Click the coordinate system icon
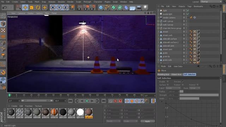The image size is (226, 127). (x=72, y=7)
